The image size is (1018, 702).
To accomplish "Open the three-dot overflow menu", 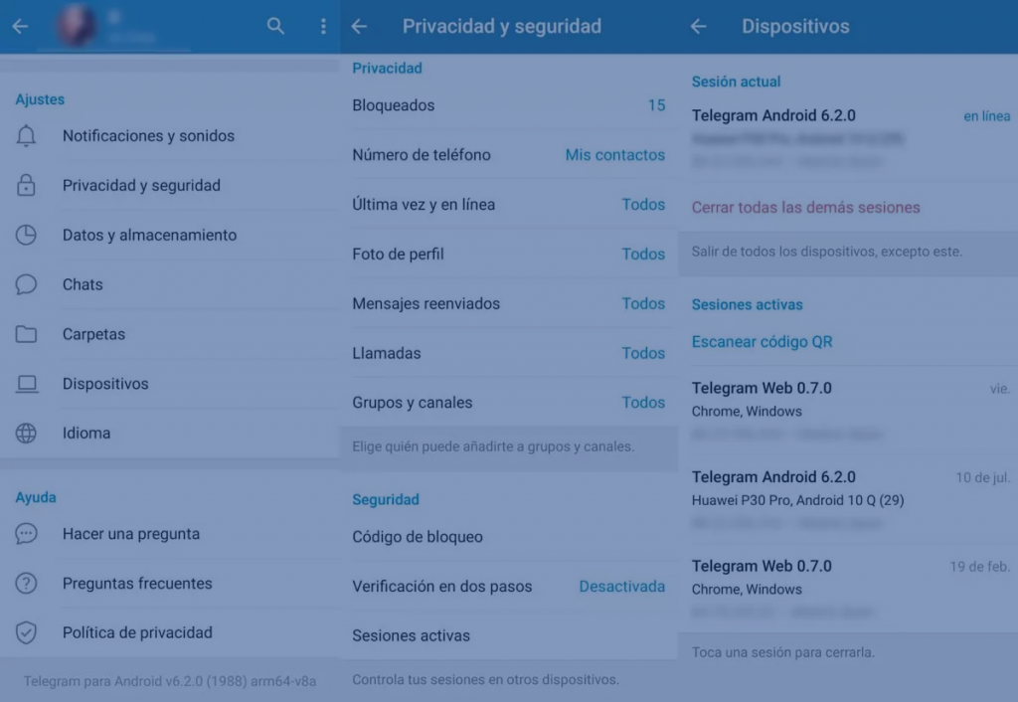I will [323, 27].
